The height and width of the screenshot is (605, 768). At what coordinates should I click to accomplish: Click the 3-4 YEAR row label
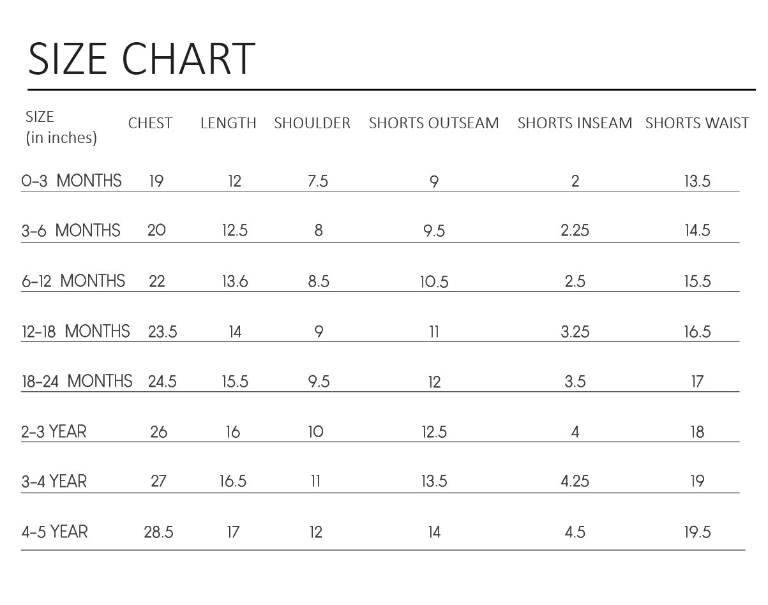point(54,481)
